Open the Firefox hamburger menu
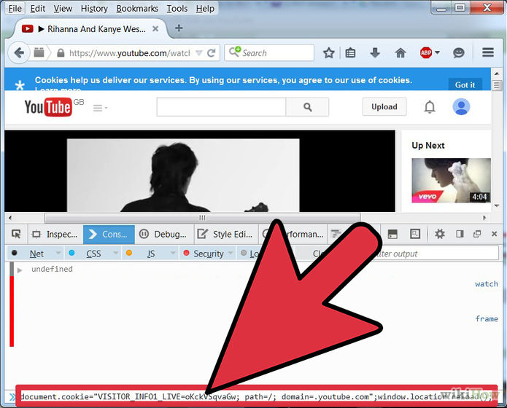 [x=488, y=52]
